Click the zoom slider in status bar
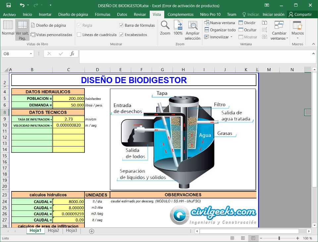The width and height of the screenshot is (318, 242). tap(279, 238)
